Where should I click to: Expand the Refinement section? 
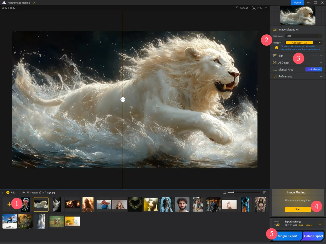click(321, 76)
